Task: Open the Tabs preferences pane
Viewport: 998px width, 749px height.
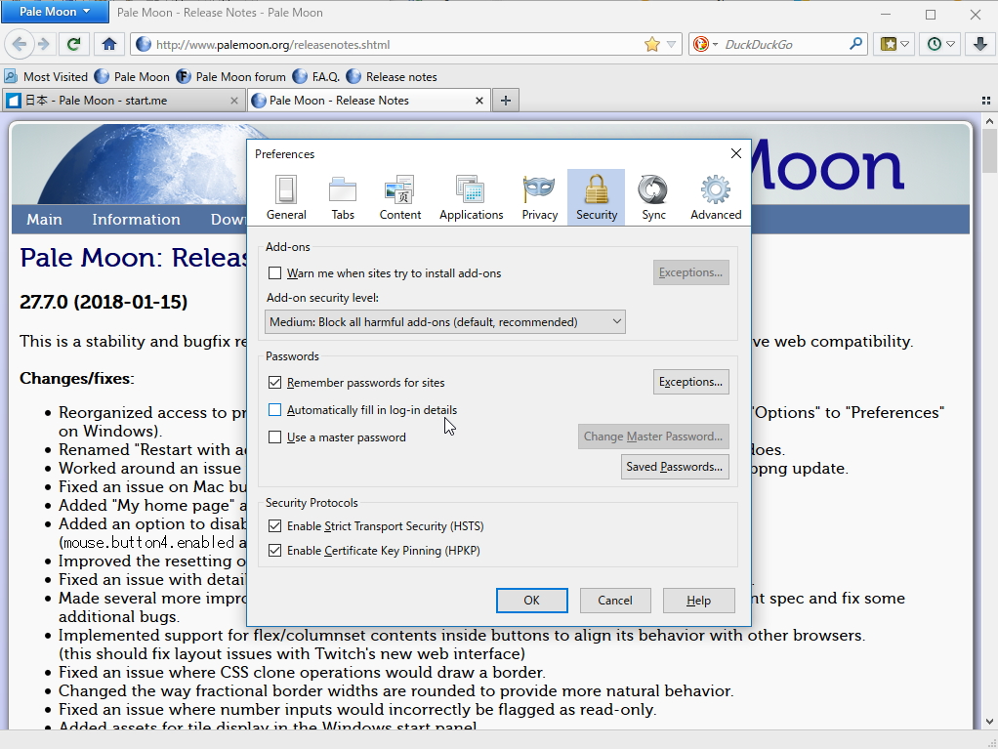Action: pyautogui.click(x=343, y=197)
